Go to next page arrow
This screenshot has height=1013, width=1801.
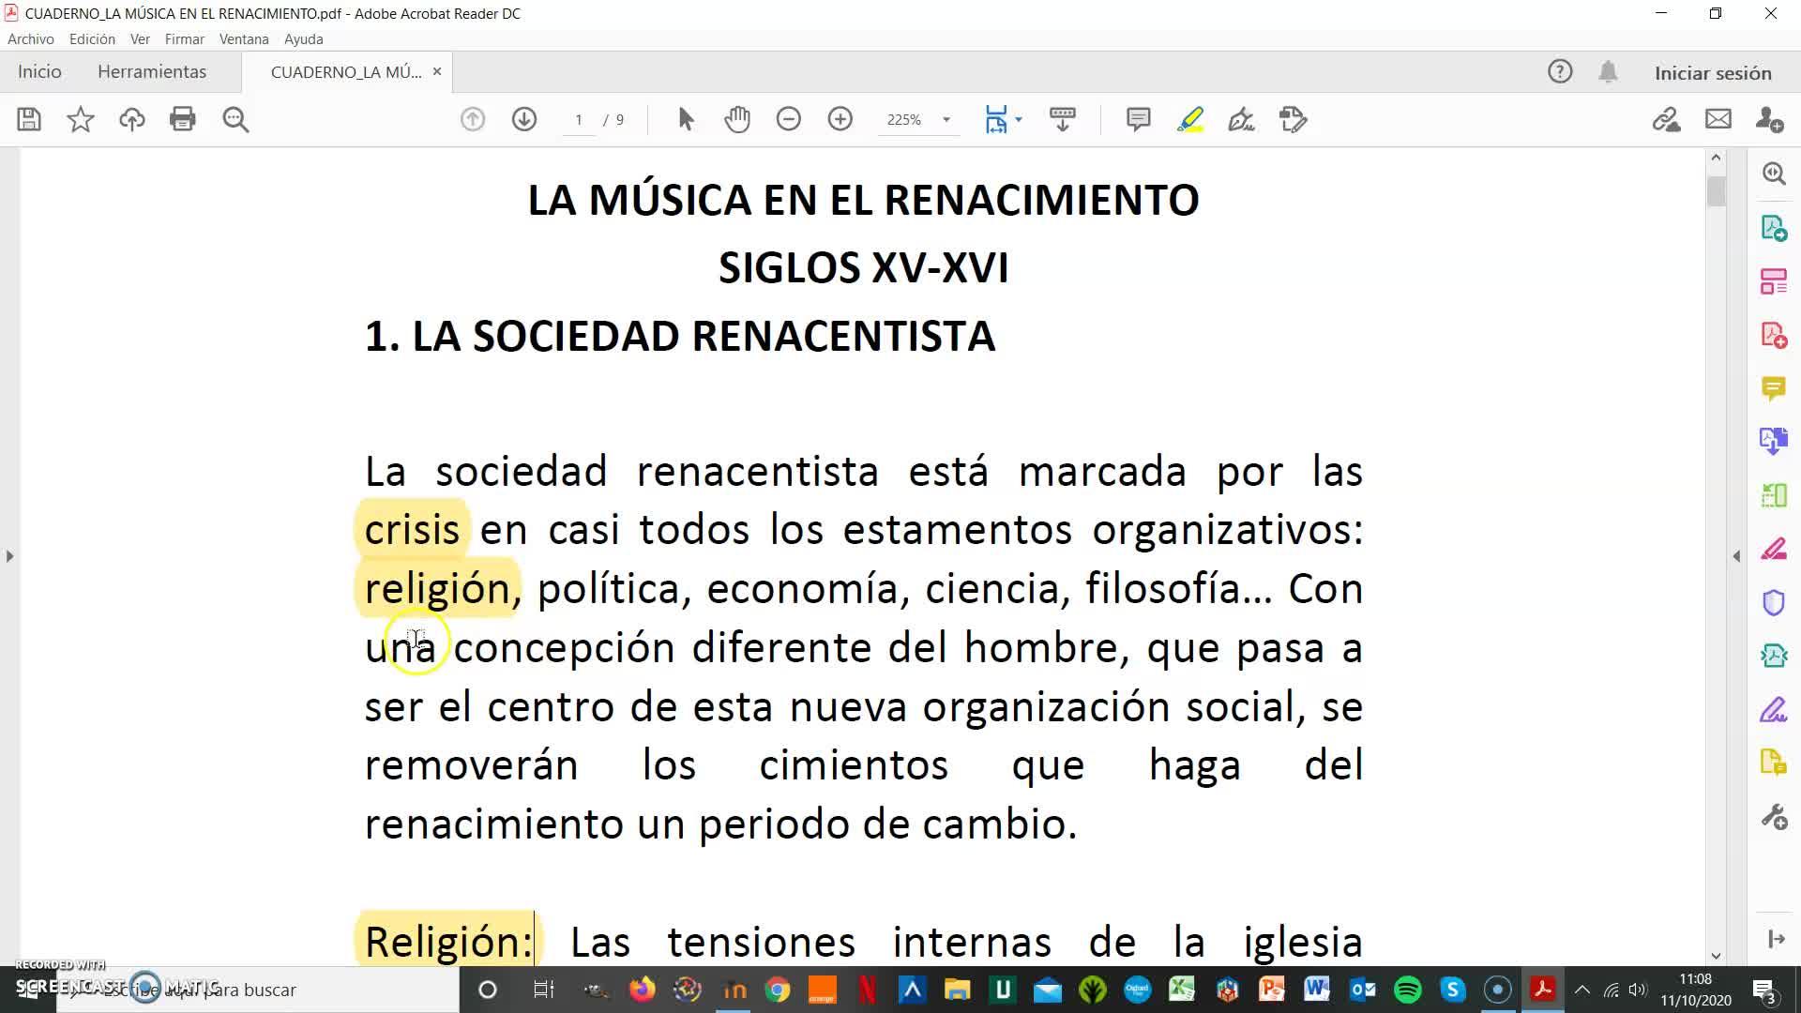[x=524, y=119]
